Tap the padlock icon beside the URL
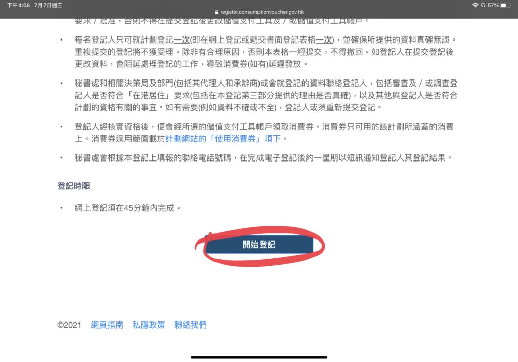 point(217,12)
